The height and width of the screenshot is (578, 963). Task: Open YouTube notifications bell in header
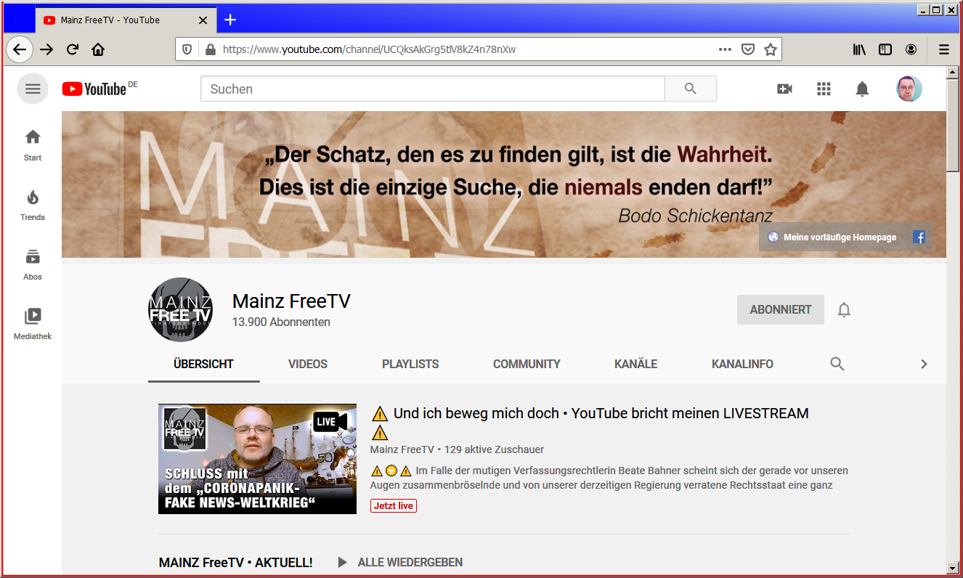click(x=862, y=89)
